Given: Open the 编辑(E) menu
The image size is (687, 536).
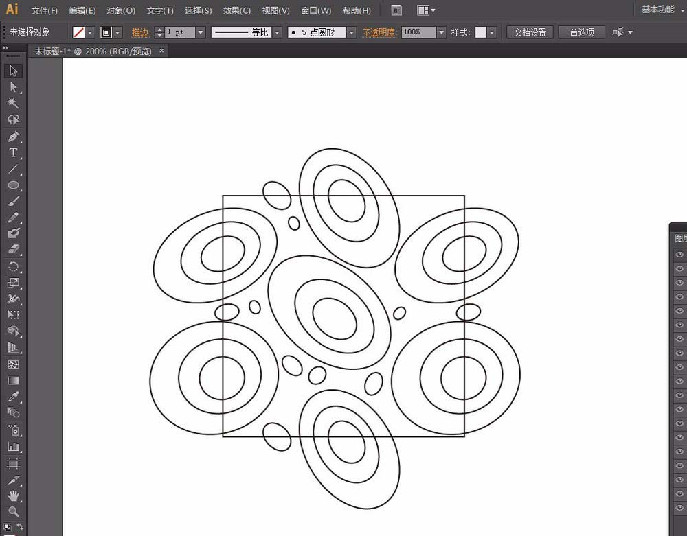Looking at the screenshot, I should click(x=82, y=10).
